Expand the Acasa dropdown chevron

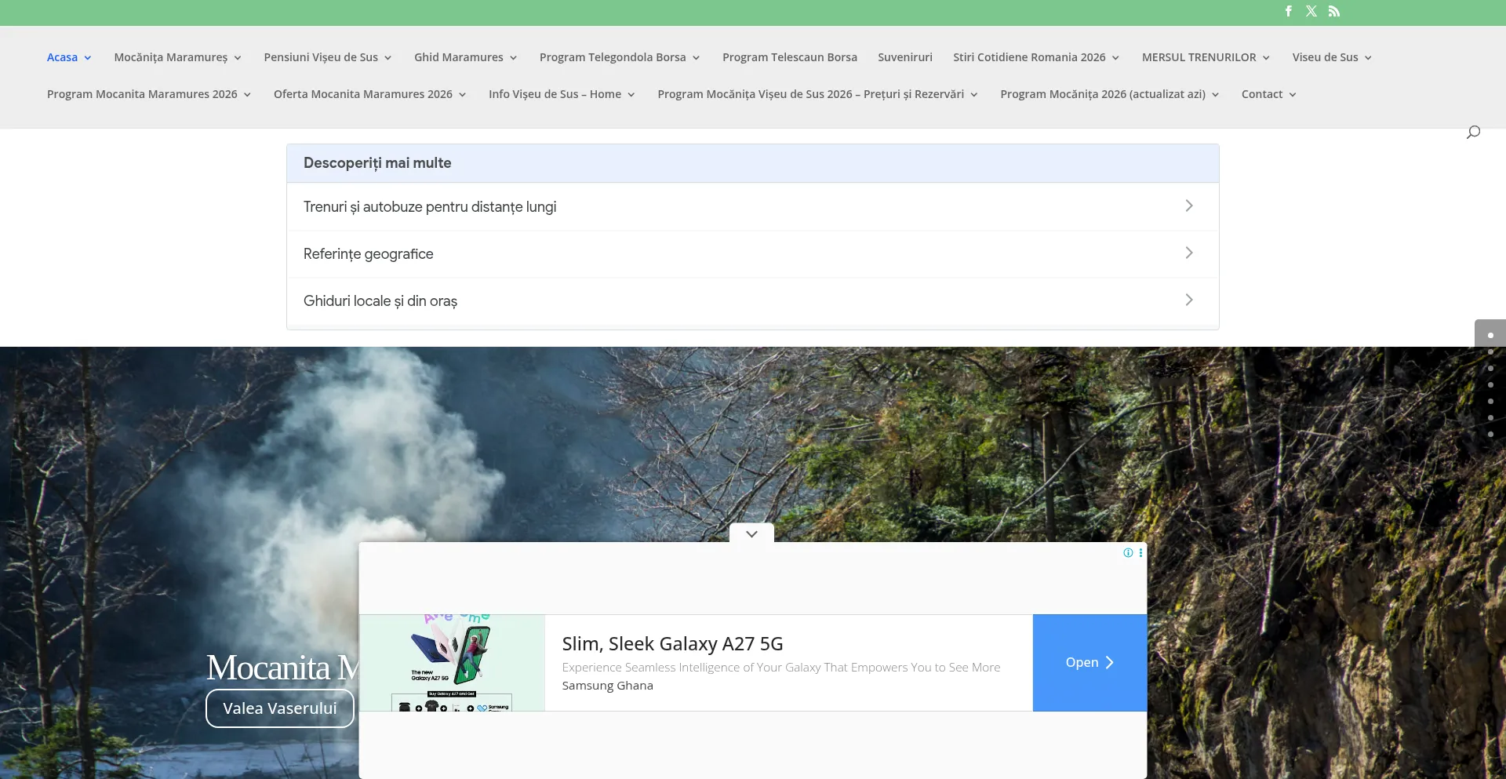pyautogui.click(x=88, y=58)
